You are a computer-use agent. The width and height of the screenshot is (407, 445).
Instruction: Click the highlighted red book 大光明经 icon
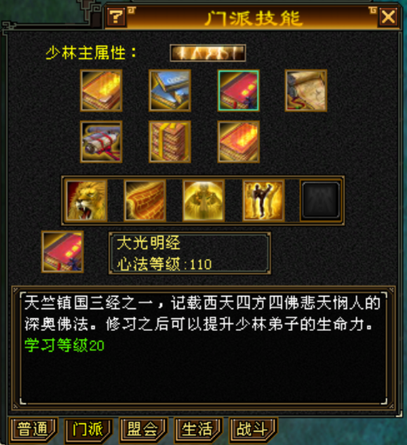(x=238, y=90)
